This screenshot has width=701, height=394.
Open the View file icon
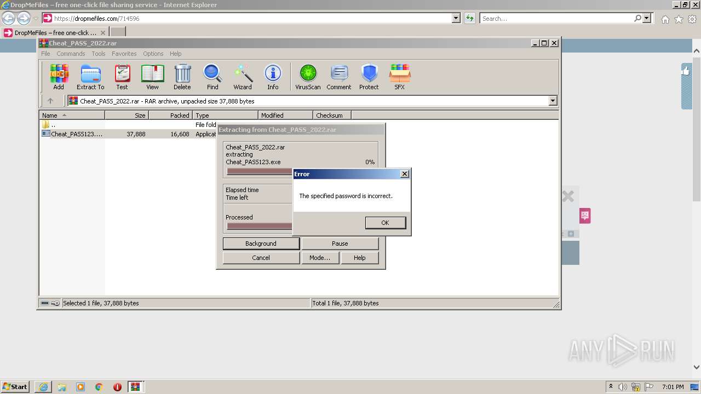[152, 77]
